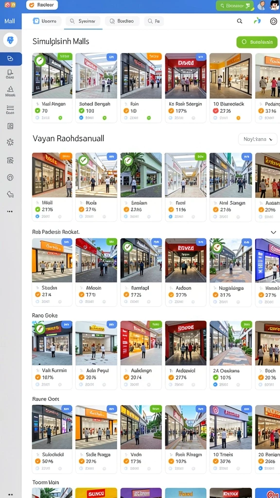Open search via the magnifier icon at the right of the tab bar

tap(240, 21)
